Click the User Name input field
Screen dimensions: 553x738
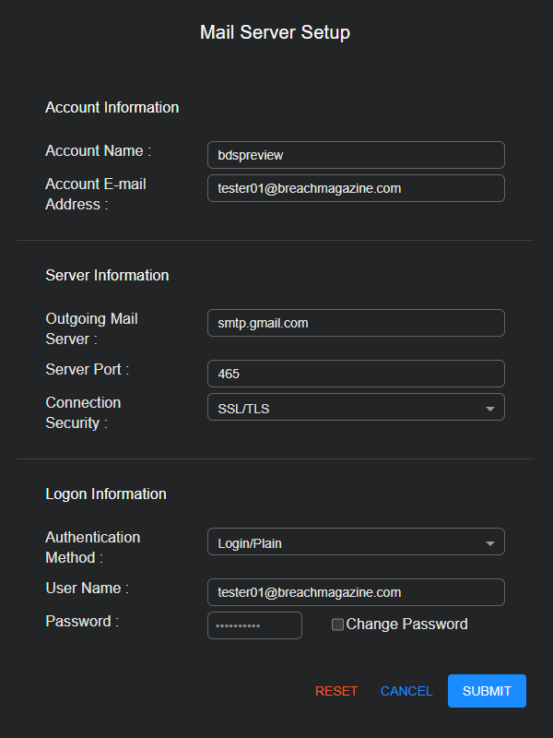356,592
